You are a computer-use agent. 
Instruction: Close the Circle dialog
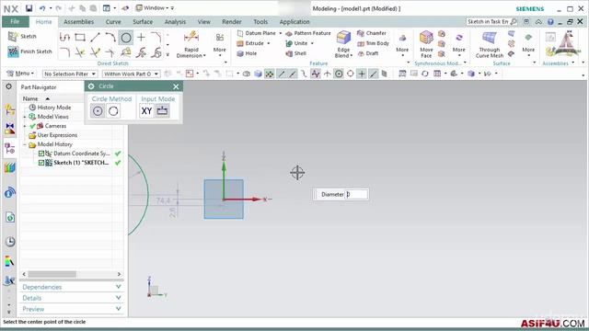[x=176, y=86]
